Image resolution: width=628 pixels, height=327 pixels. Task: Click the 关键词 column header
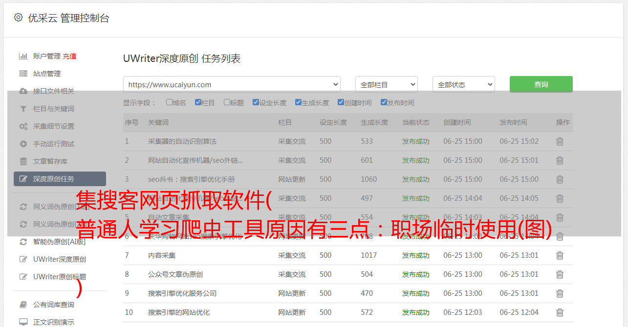(x=158, y=122)
